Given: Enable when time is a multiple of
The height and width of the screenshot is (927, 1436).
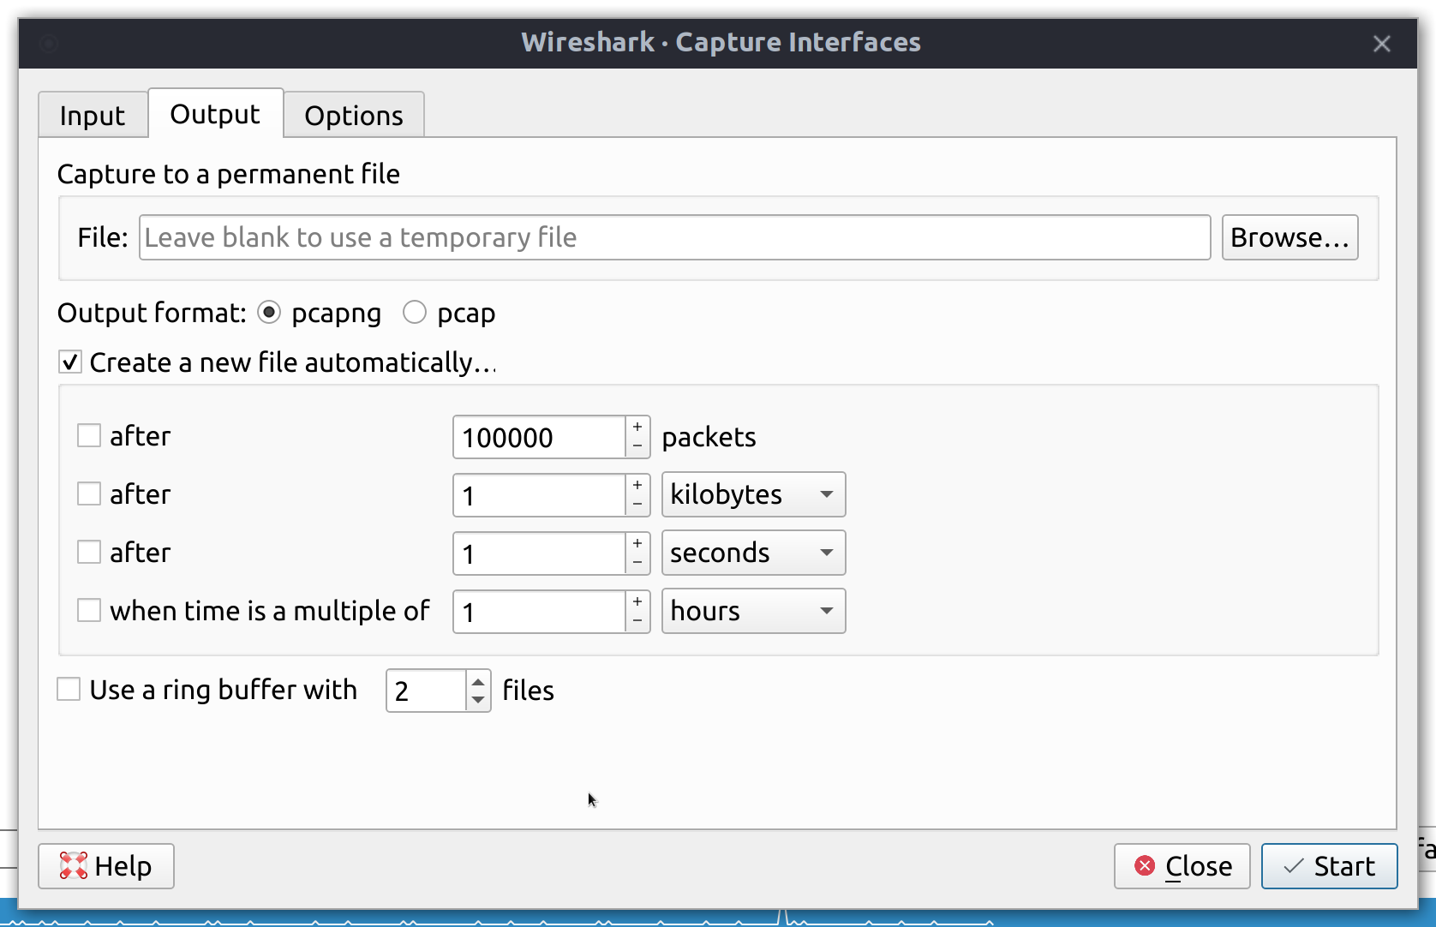Looking at the screenshot, I should pos(89,611).
